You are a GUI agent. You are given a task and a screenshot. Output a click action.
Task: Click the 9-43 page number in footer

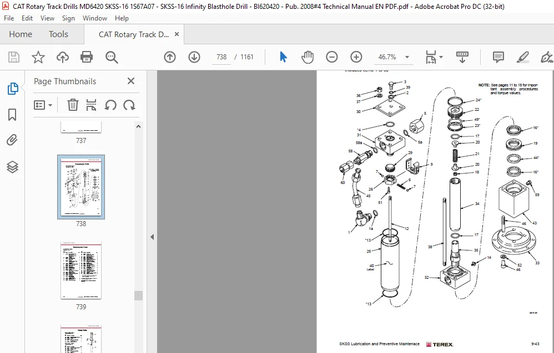click(535, 344)
